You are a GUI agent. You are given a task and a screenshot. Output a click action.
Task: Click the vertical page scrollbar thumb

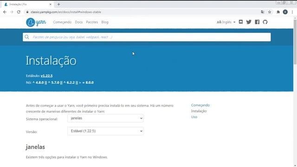point(295,42)
